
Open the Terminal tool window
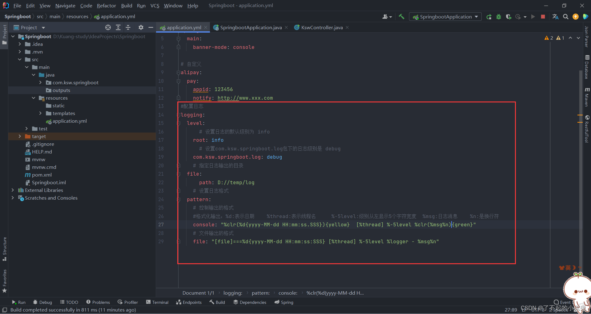[157, 302]
